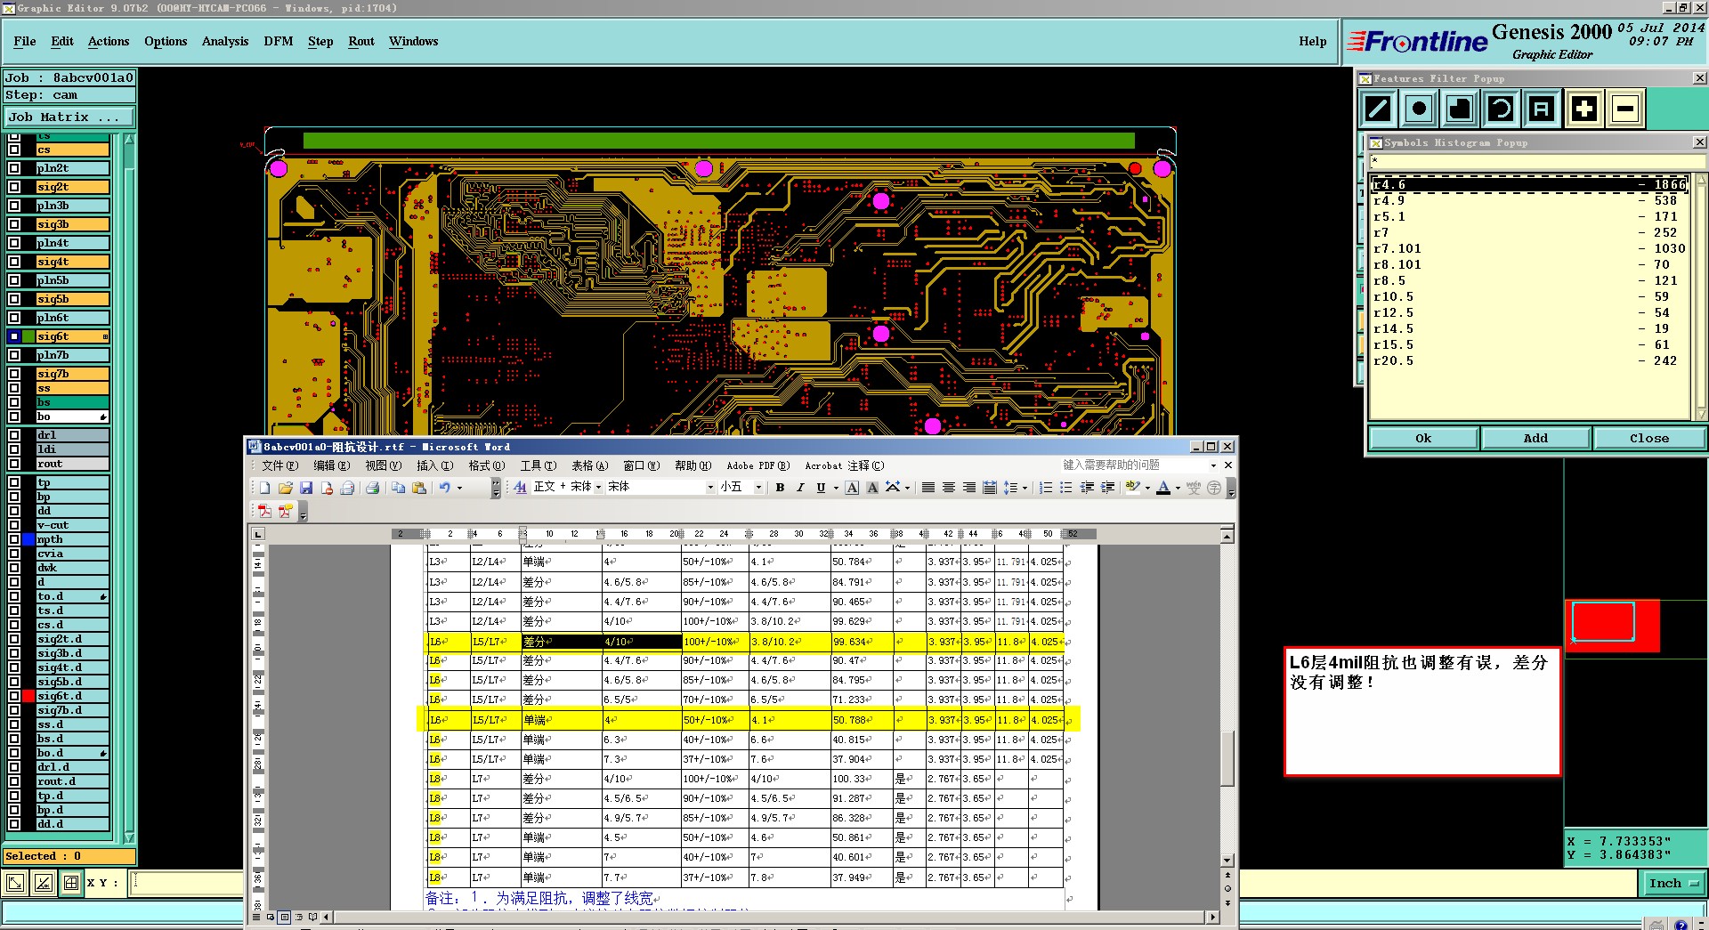
Task: Open the Inch units dropdown
Action: (x=1673, y=883)
